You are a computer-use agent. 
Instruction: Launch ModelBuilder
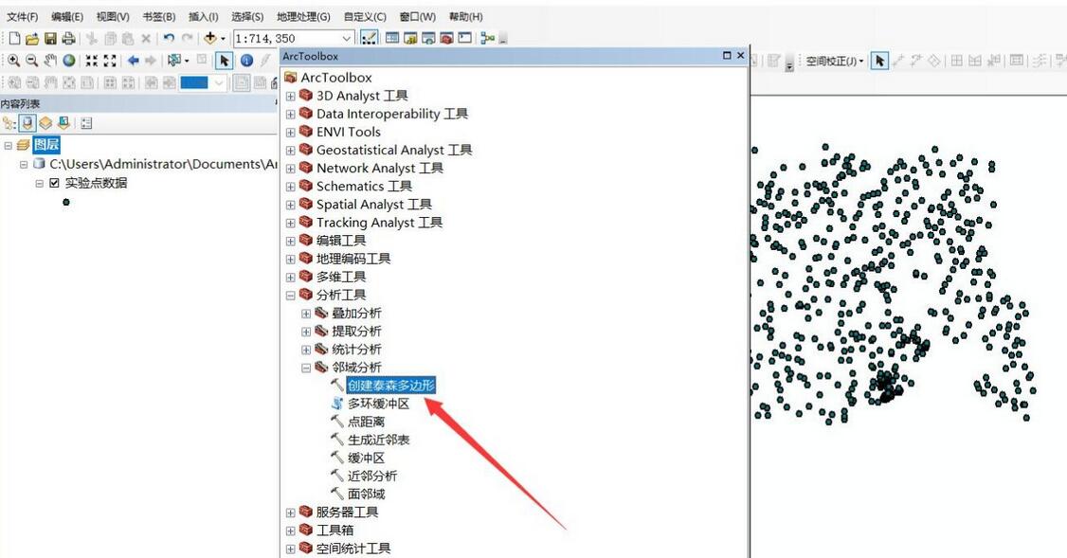[487, 39]
